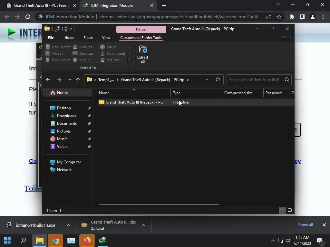This screenshot has width=330, height=247.
Task: Open Chrome extensions puzzle icon
Action: tap(292, 17)
